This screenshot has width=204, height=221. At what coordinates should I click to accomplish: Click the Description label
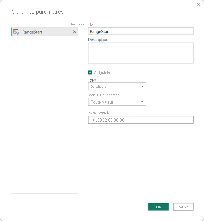98,40
